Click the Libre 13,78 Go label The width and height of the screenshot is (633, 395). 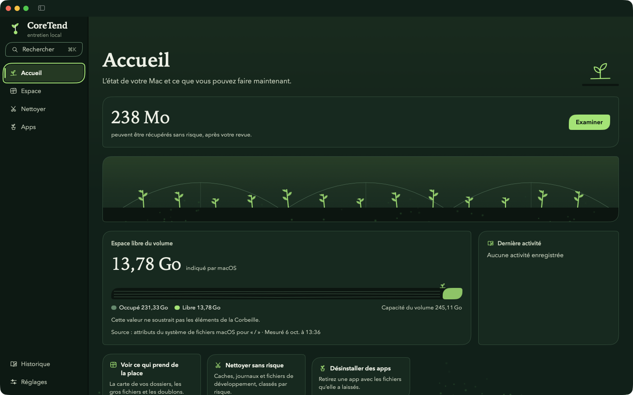(x=201, y=308)
